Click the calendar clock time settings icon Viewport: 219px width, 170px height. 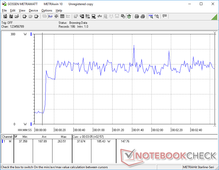click(x=123, y=16)
